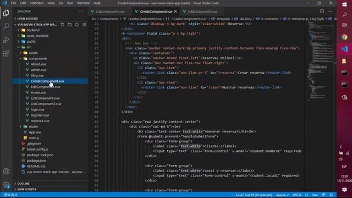Open Register.vue in the explorer
The height and width of the screenshot is (198, 352).
point(40,115)
